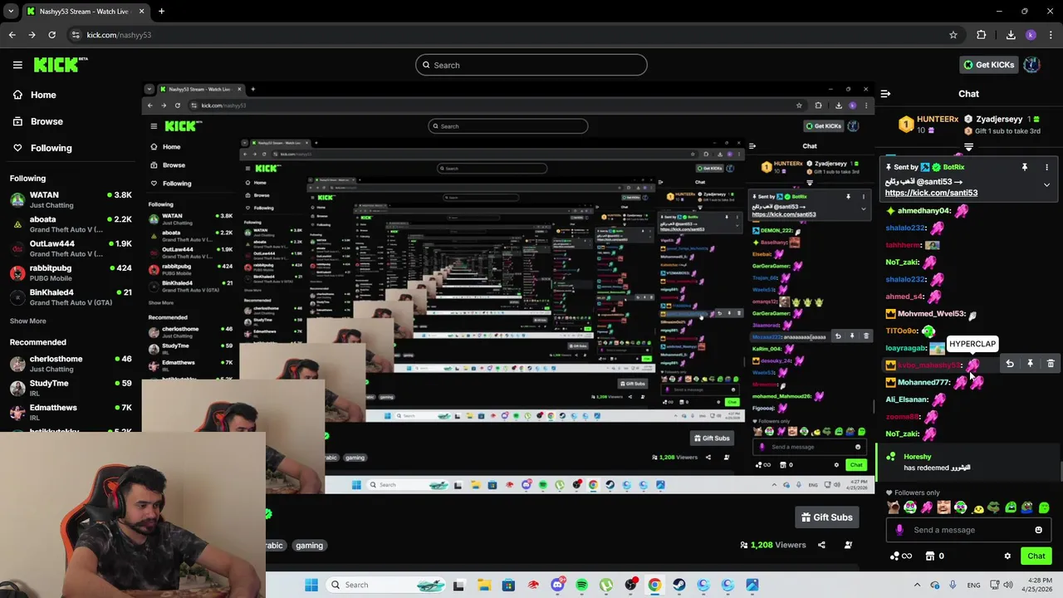Bookmark this page with the star icon
The width and height of the screenshot is (1063, 598).
tap(953, 35)
